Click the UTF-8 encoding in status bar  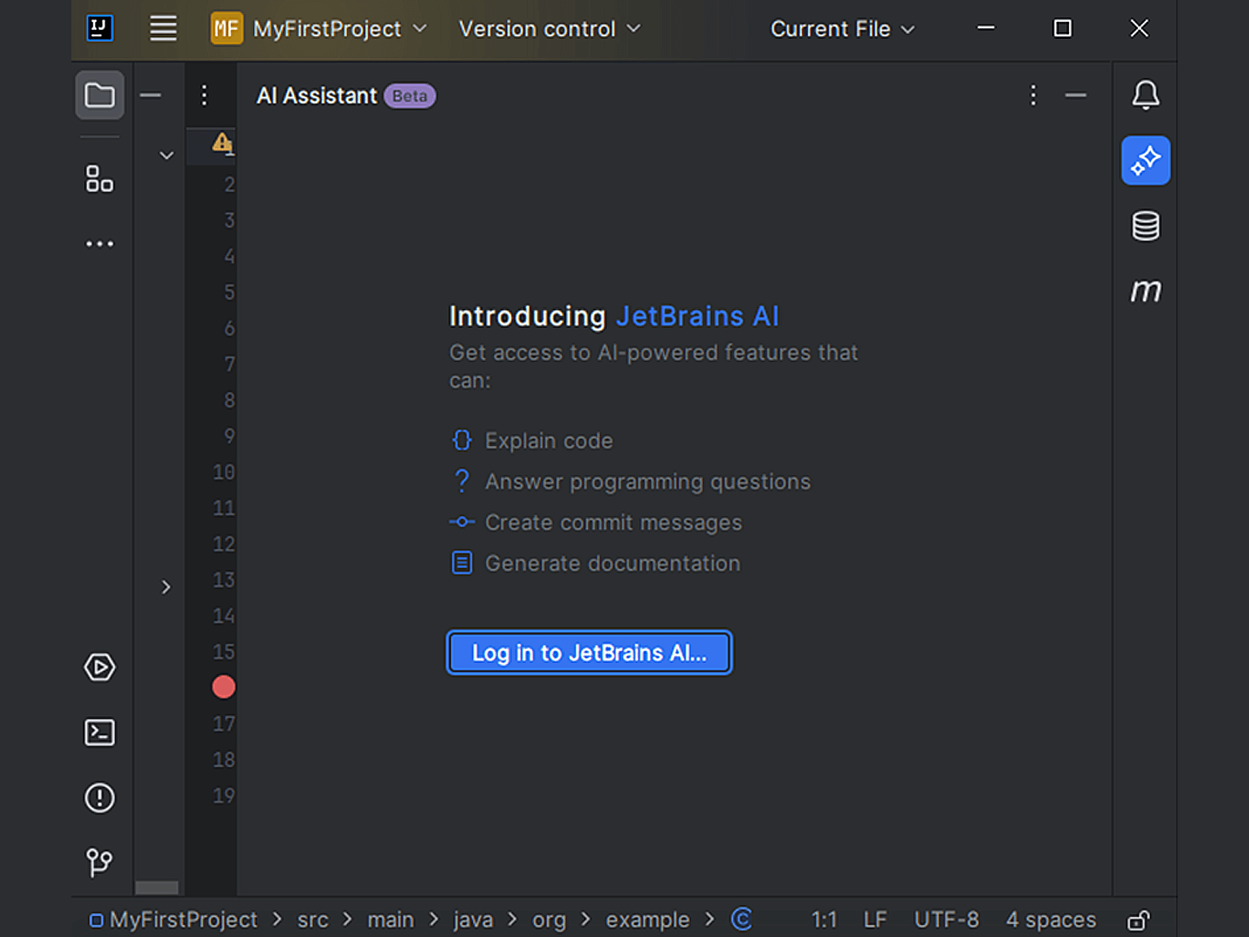click(x=946, y=920)
